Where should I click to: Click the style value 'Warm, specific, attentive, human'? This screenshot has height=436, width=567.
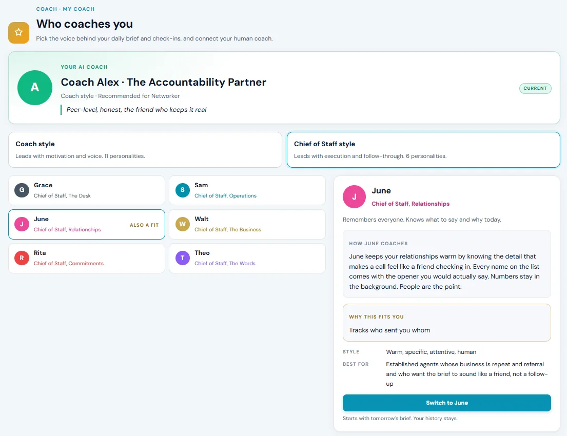431,352
